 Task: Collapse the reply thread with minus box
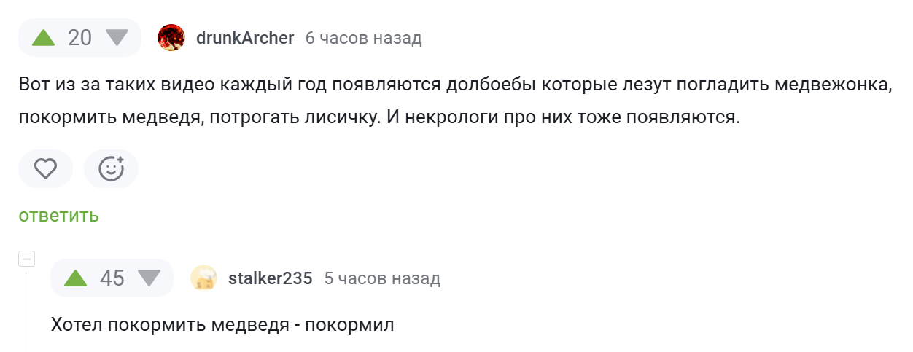[27, 259]
